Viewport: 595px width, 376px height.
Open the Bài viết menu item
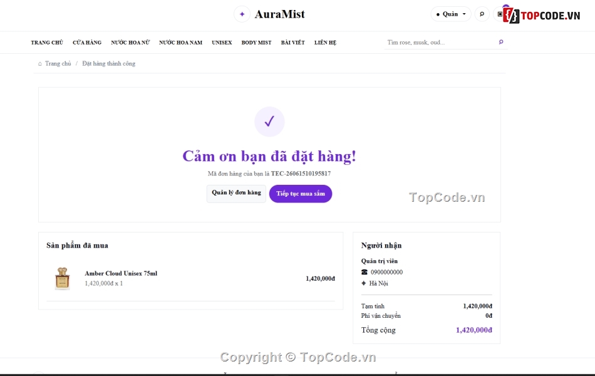pos(292,43)
